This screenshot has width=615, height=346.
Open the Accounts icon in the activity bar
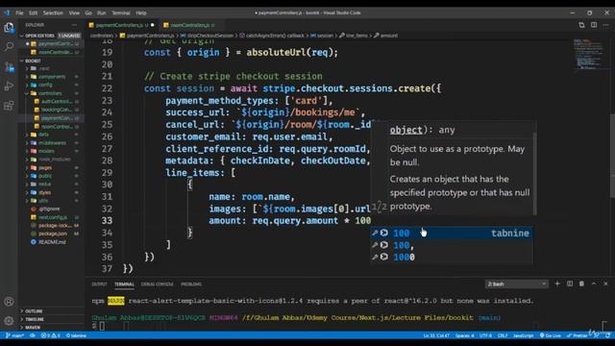[x=9, y=301]
